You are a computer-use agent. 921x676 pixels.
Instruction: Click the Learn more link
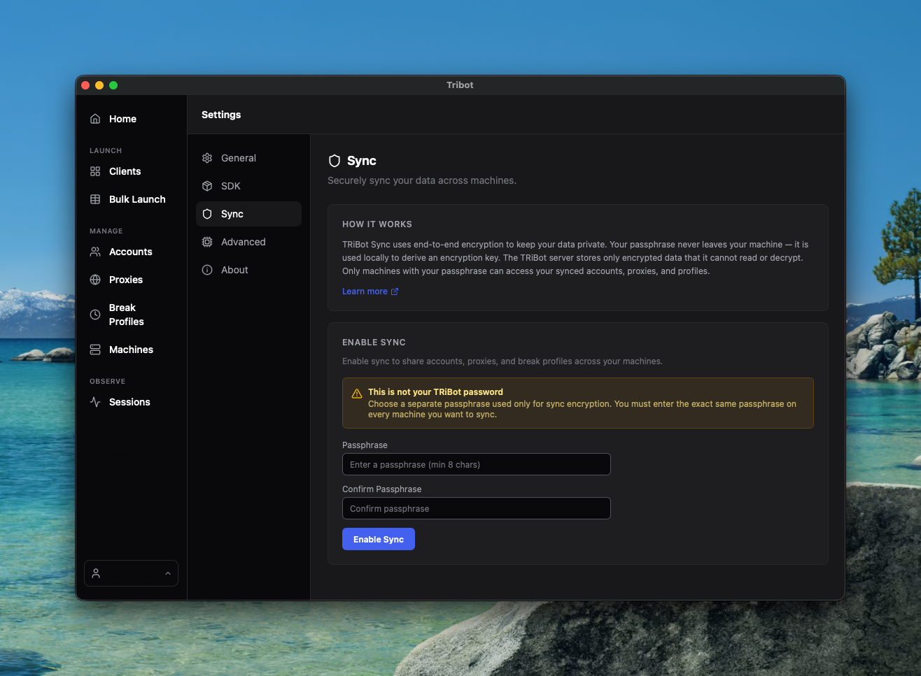[x=365, y=291]
